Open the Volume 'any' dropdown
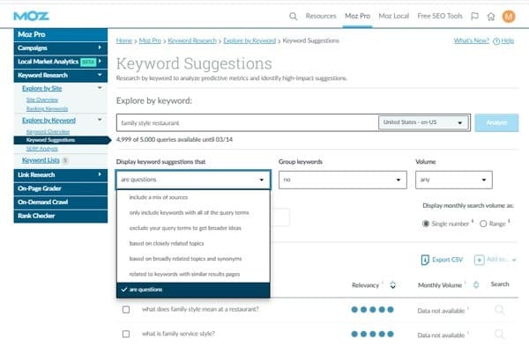529x346 pixels. click(x=454, y=180)
